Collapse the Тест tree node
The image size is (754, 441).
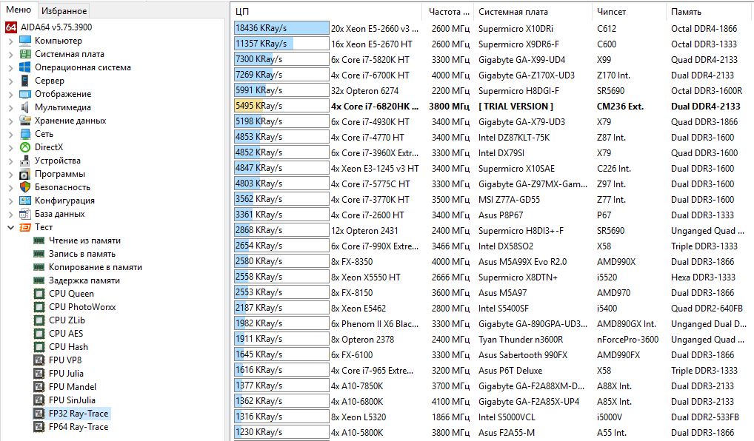tap(10, 227)
